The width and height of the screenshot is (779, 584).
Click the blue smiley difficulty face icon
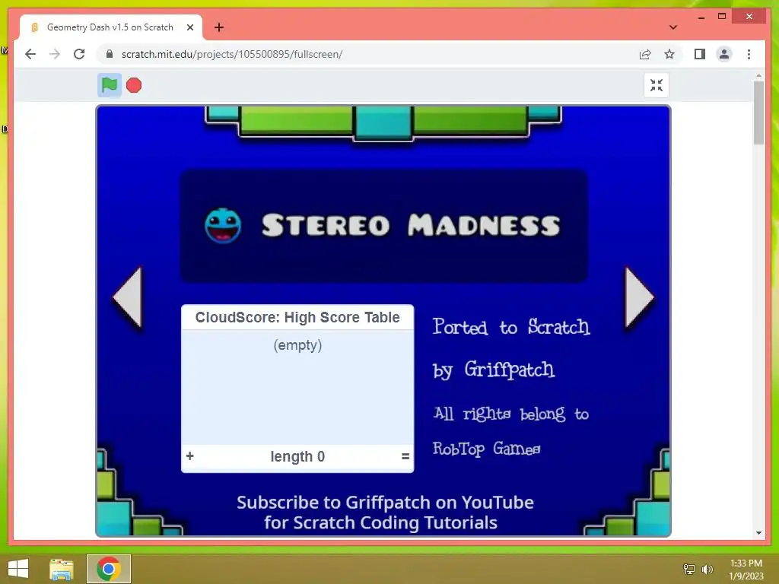coord(223,226)
